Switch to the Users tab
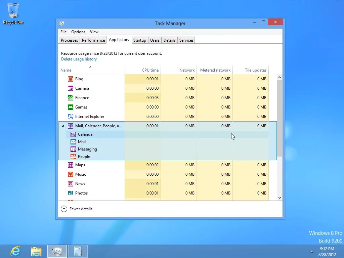This screenshot has height=258, width=344. pyautogui.click(x=155, y=40)
